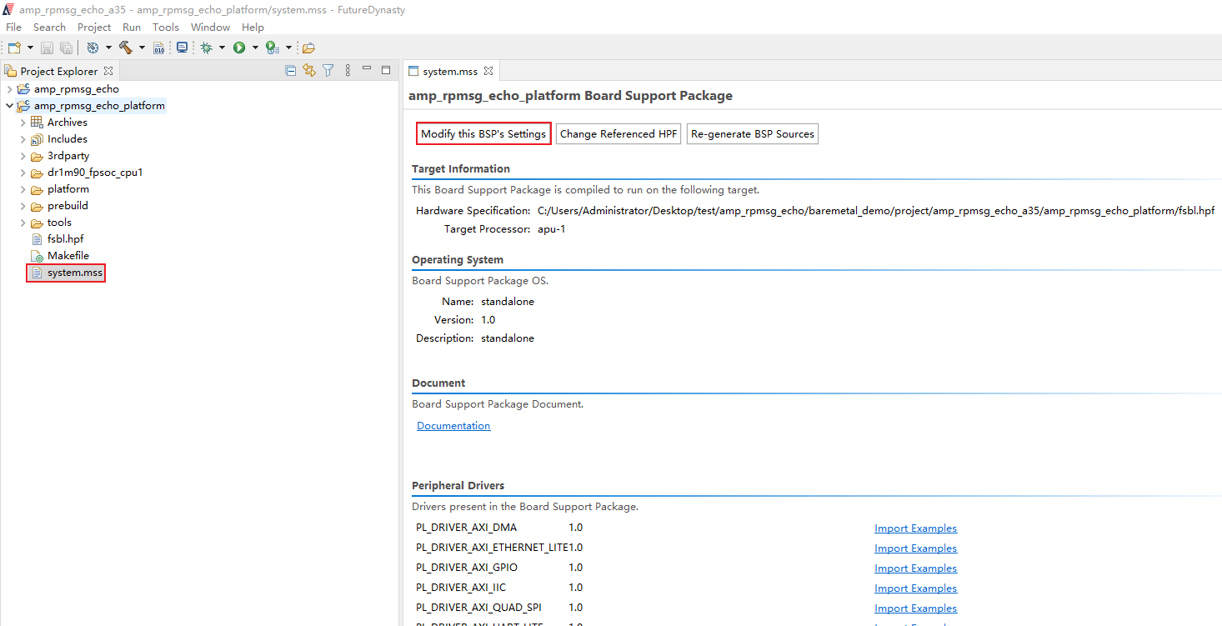Open the Build hammer dropdown arrow
The image size is (1222, 626).
pos(142,48)
